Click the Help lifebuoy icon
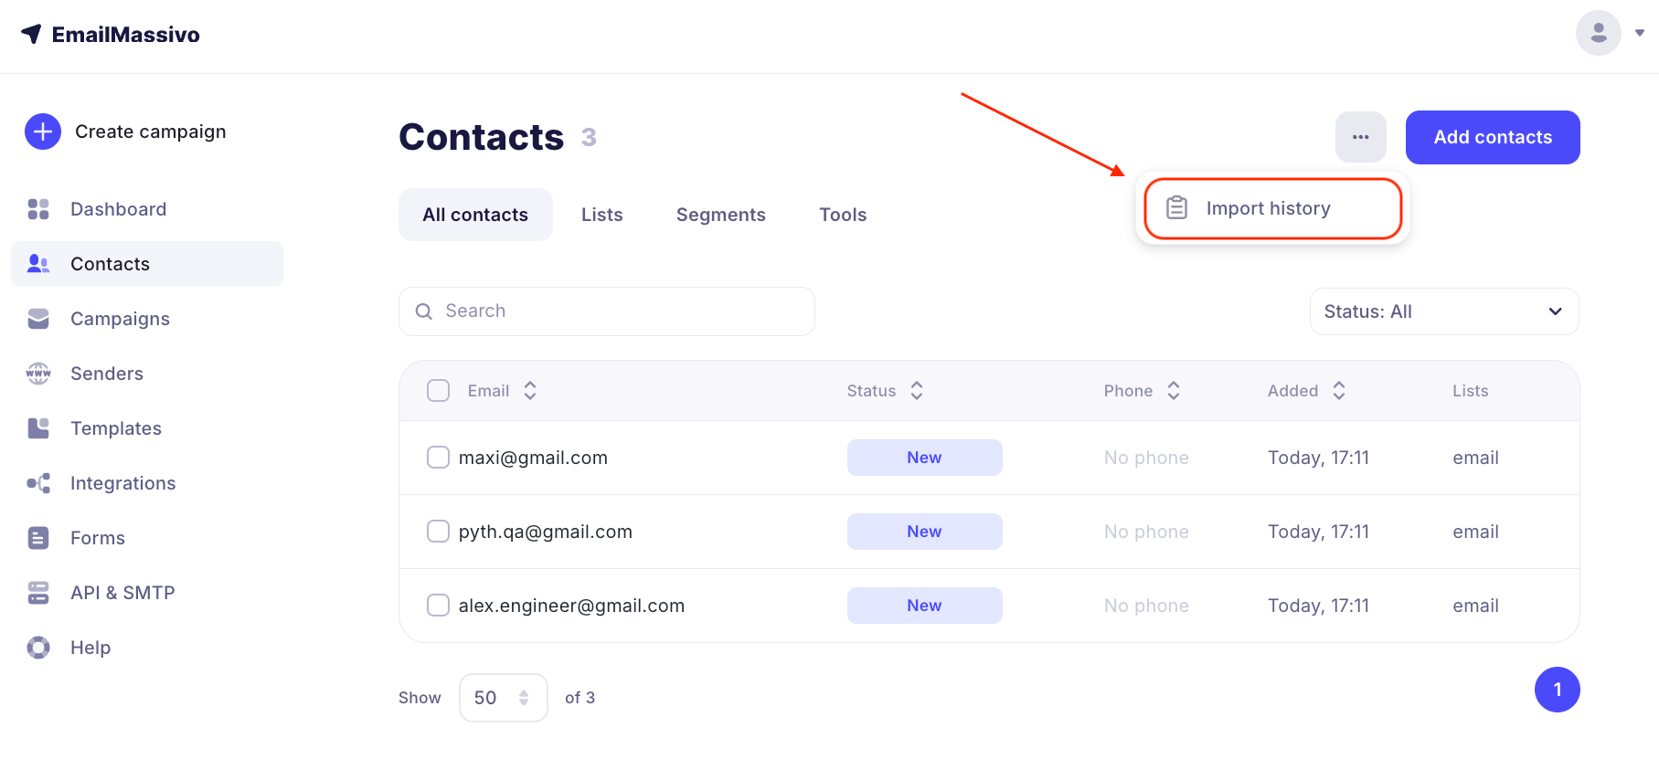 (38, 648)
